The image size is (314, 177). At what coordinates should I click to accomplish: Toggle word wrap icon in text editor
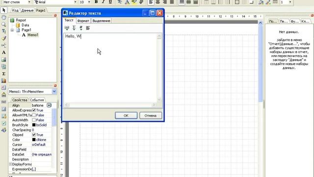pos(88,28)
